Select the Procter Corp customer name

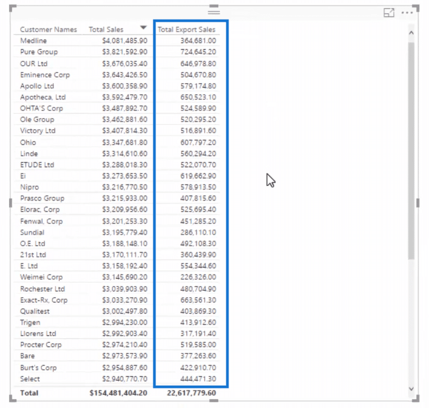41,345
